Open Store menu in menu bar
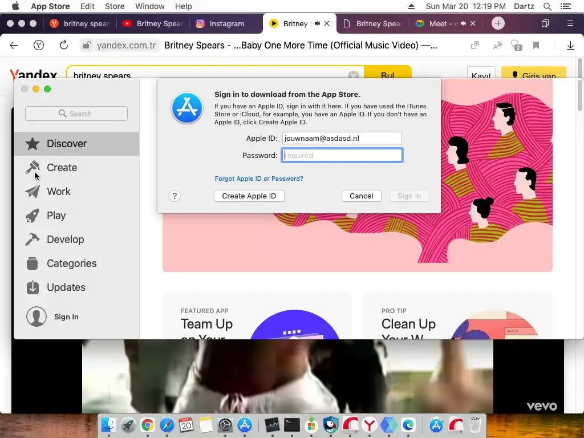The height and width of the screenshot is (438, 584). tap(115, 6)
